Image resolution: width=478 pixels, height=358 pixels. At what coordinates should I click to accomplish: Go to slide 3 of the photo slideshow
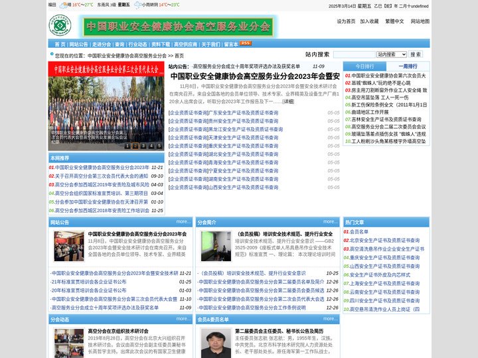143,146
